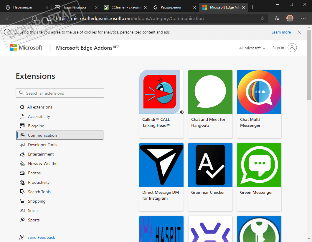312x242 pixels.
Task: View site info via padlock icon
Action: click(x=49, y=19)
